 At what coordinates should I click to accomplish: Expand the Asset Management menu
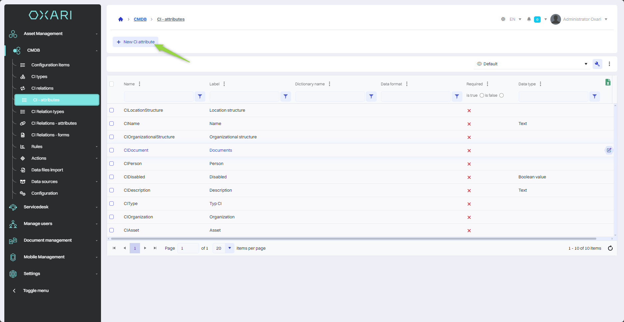[53, 34]
